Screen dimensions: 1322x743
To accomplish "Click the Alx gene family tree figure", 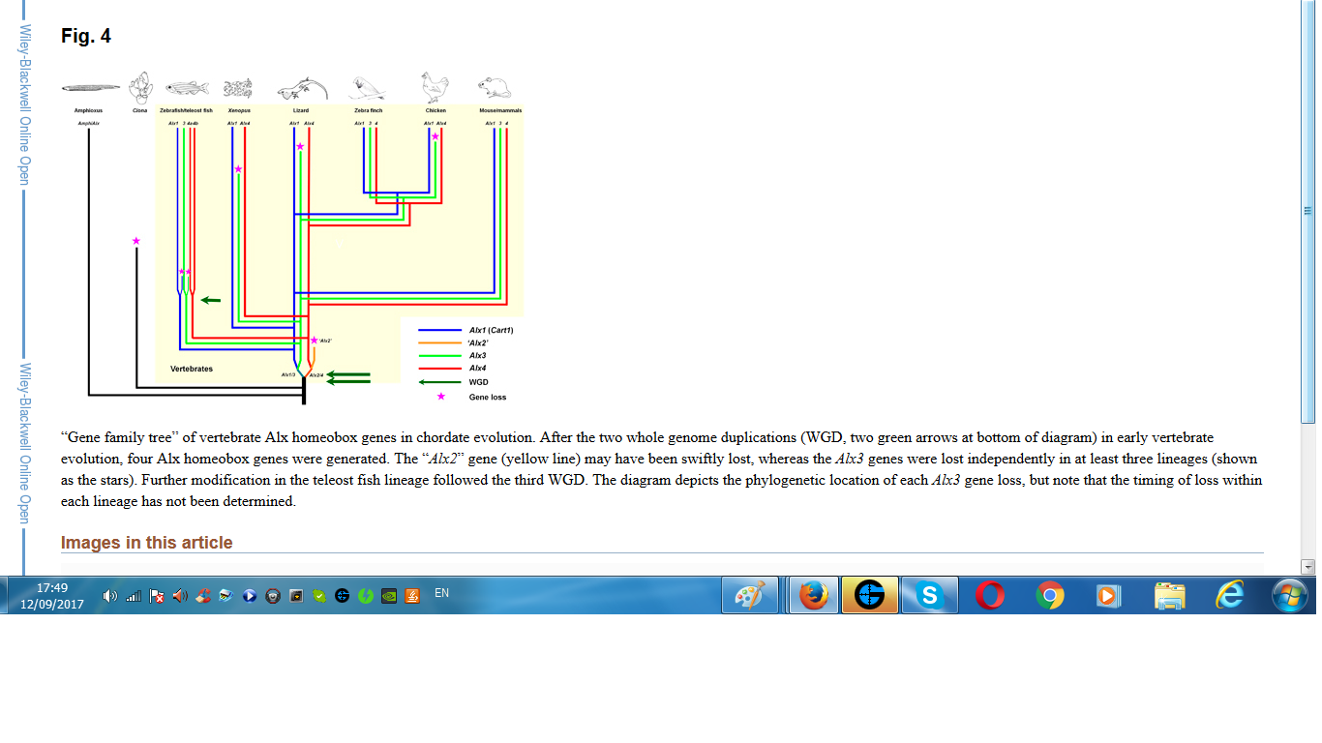I will tap(292, 240).
